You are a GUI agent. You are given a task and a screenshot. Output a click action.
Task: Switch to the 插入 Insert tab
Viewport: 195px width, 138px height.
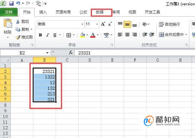[43, 12]
